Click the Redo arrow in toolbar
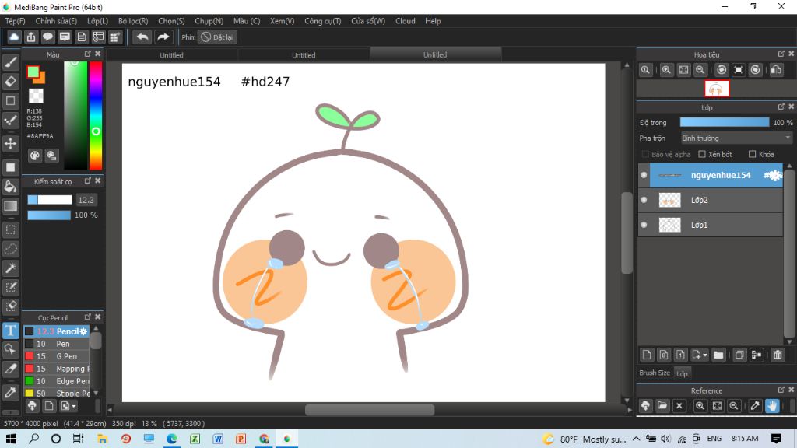The width and height of the screenshot is (797, 448). coord(163,37)
